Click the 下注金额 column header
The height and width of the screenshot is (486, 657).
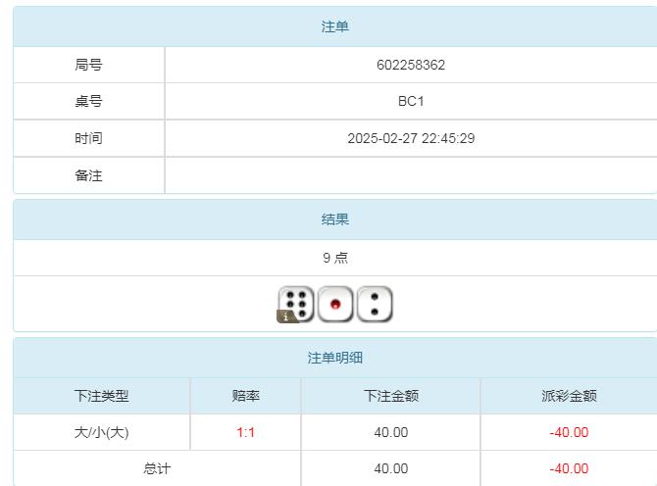(x=390, y=396)
